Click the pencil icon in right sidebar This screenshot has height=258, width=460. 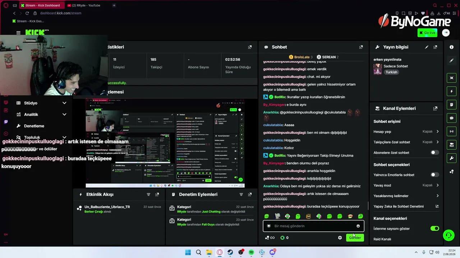point(451,61)
